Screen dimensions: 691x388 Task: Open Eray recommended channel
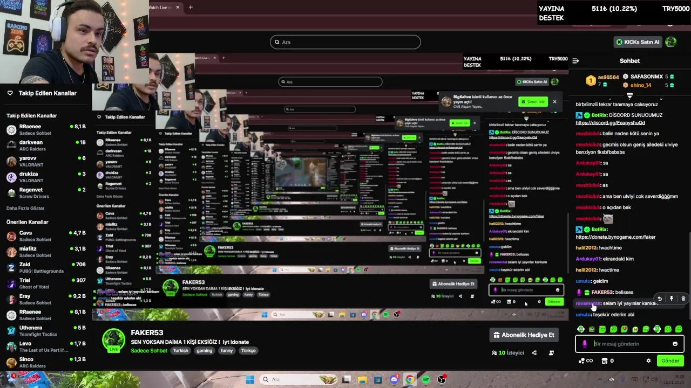[x=46, y=299]
